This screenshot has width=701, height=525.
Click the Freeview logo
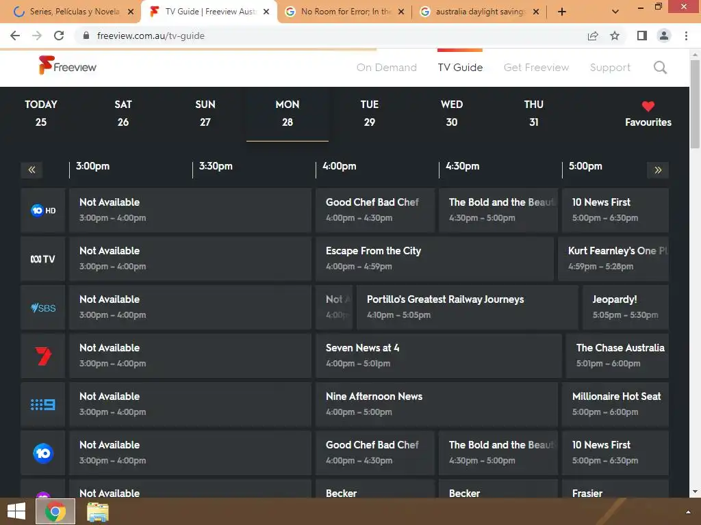(68, 66)
